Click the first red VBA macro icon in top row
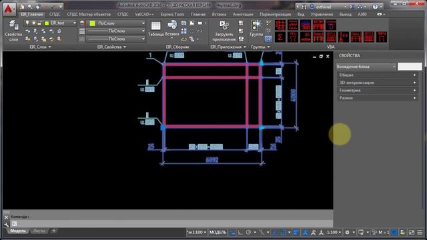 tap(280, 25)
